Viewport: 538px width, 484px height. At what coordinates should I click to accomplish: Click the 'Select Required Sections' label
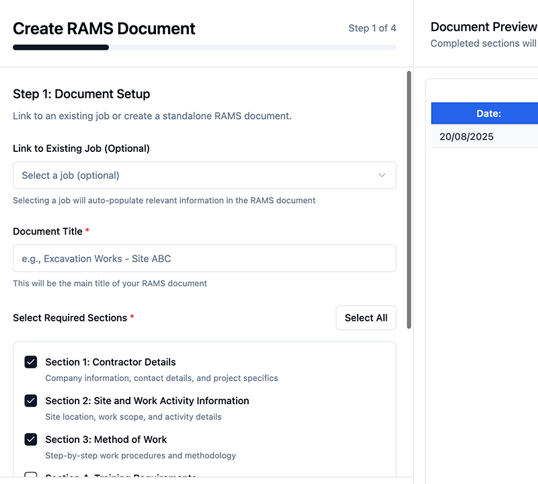point(70,318)
